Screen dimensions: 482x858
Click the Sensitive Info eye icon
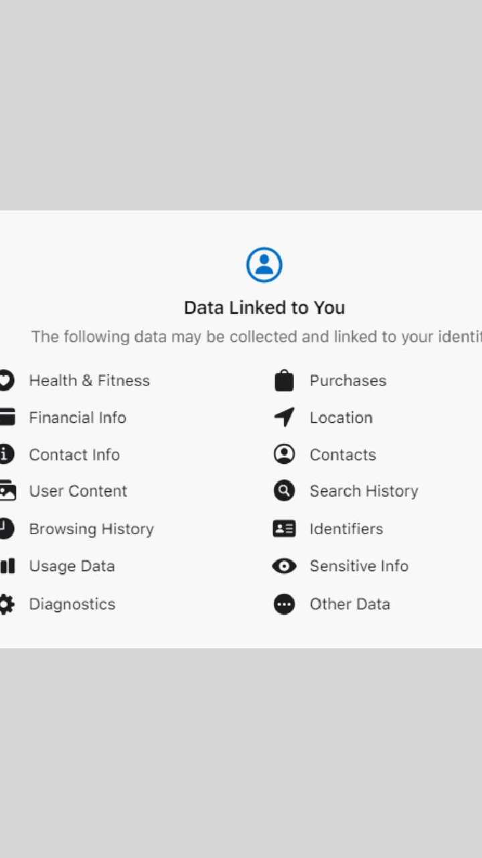coord(285,566)
